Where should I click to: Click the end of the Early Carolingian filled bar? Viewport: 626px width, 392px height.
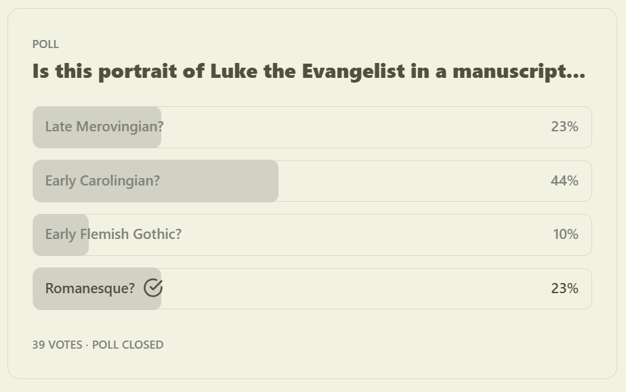coord(274,181)
